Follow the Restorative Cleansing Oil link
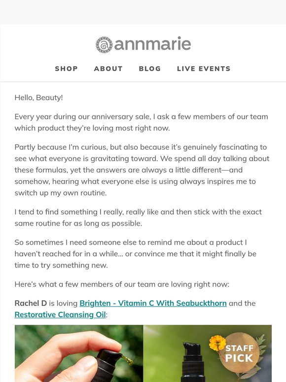Viewport: 286px width, 382px height. (60, 315)
